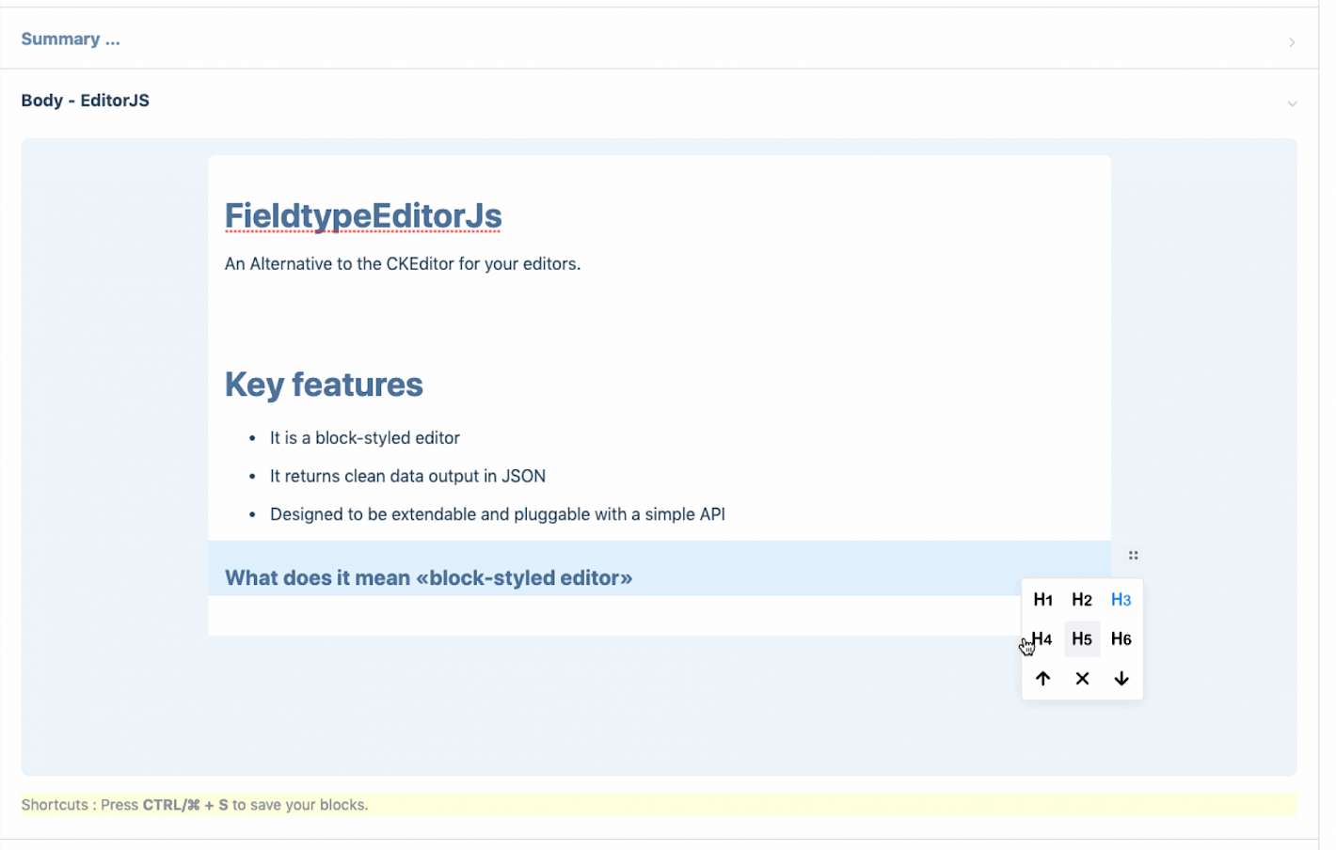Viewport: 1336px width, 850px height.
Task: Click 'It is a block-styled editor' item
Action: tap(365, 438)
